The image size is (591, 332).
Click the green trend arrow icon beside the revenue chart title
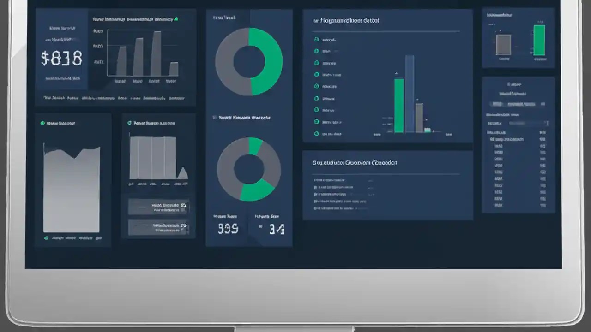click(x=176, y=18)
